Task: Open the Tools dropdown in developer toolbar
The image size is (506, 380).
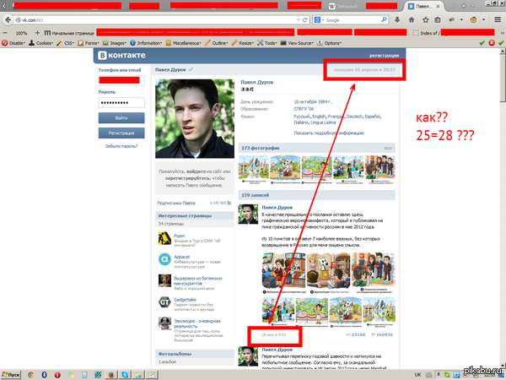Action: pos(267,43)
